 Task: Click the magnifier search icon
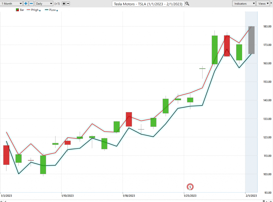[187, 4]
